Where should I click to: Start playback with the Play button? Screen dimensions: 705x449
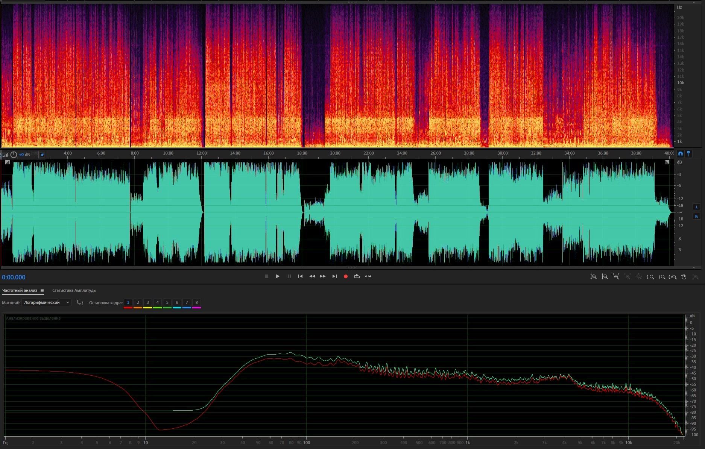coord(278,276)
